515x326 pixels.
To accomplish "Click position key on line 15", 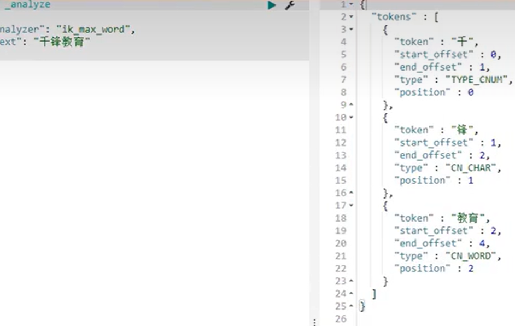I will point(423,181).
